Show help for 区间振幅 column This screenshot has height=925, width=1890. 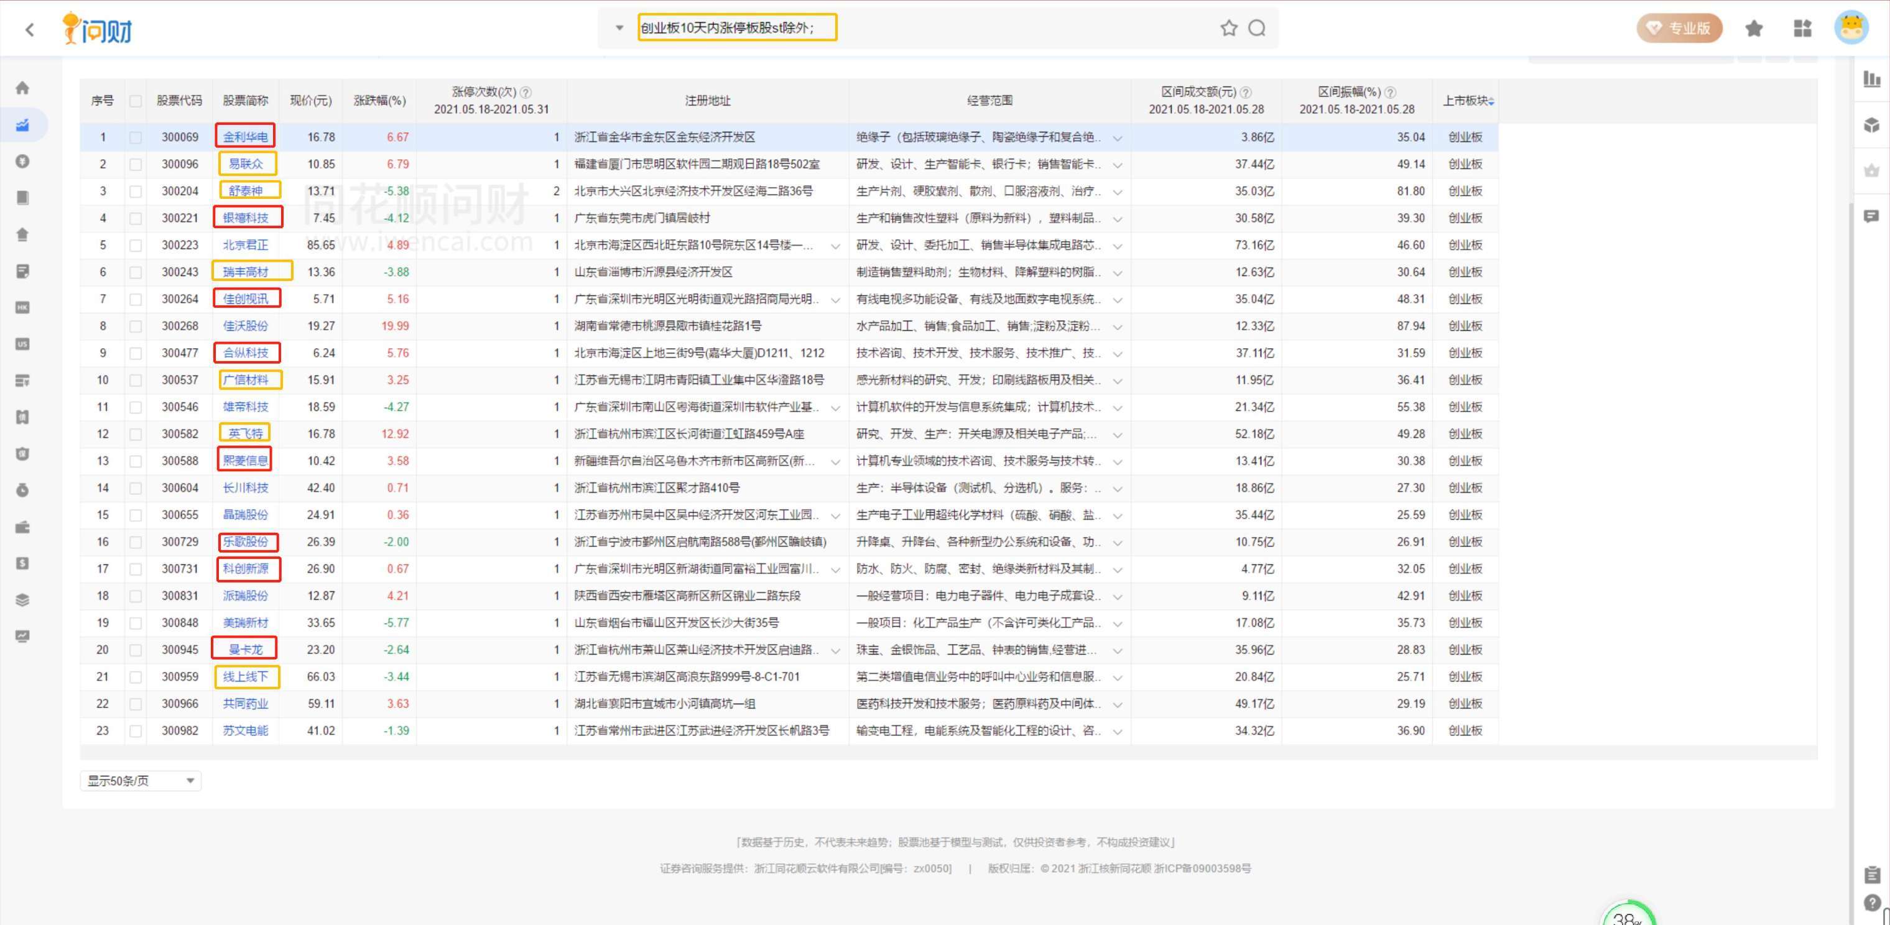click(x=1391, y=93)
